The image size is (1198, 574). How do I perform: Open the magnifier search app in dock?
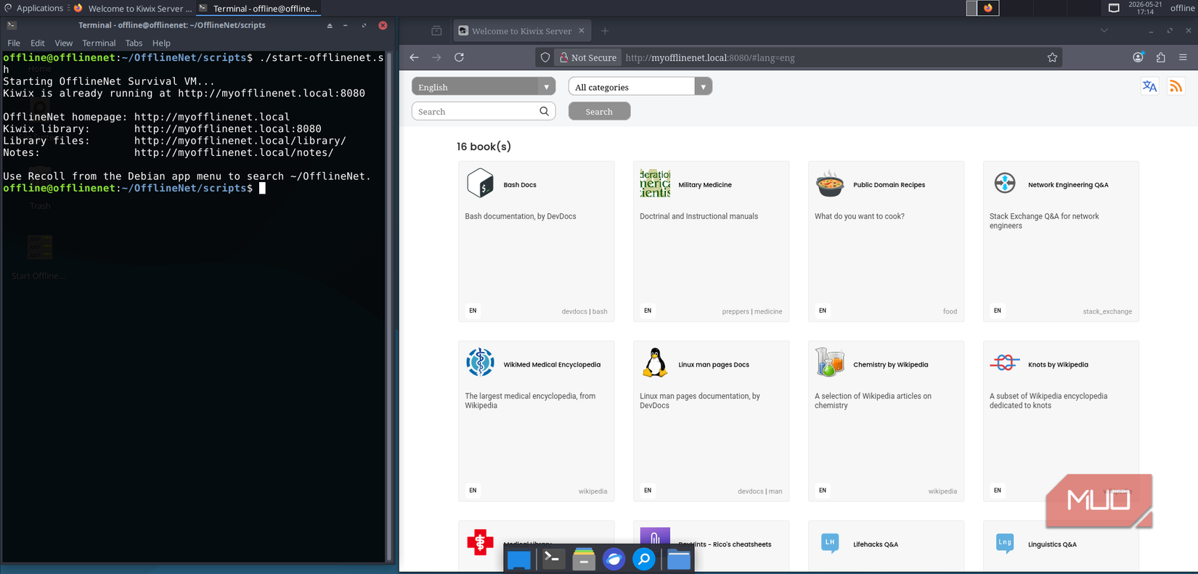point(644,559)
